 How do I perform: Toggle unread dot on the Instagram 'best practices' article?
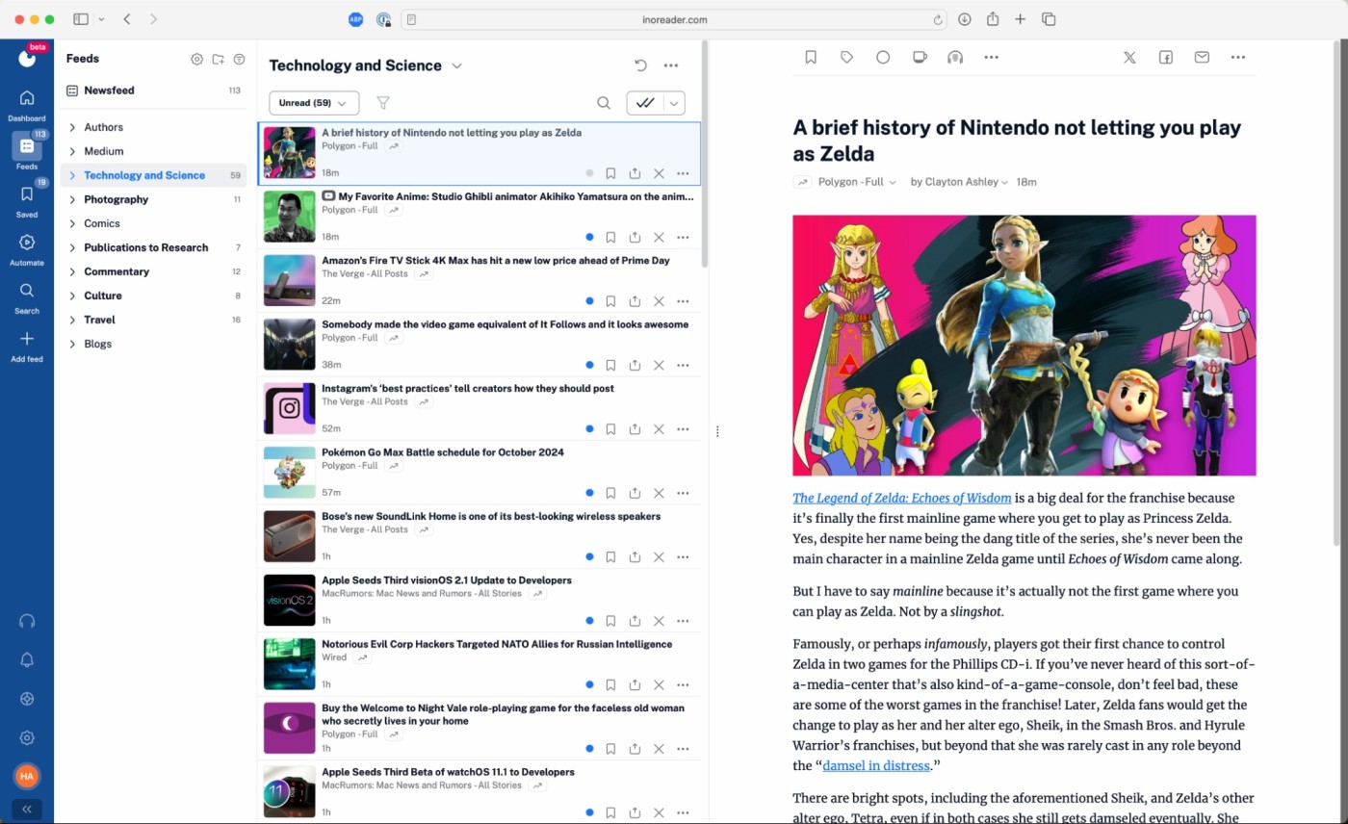589,429
